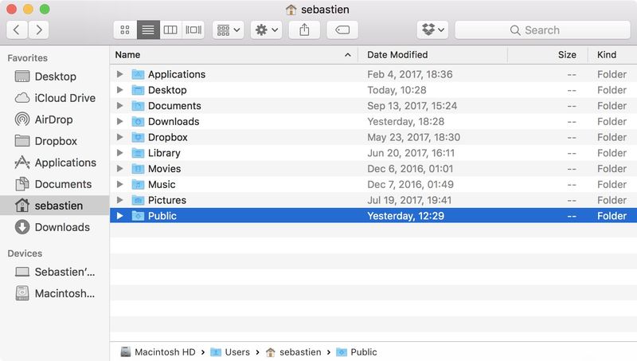Open Desktop in the sidebar Favorites
Screen dimensions: 637x361
pyautogui.click(x=55, y=77)
